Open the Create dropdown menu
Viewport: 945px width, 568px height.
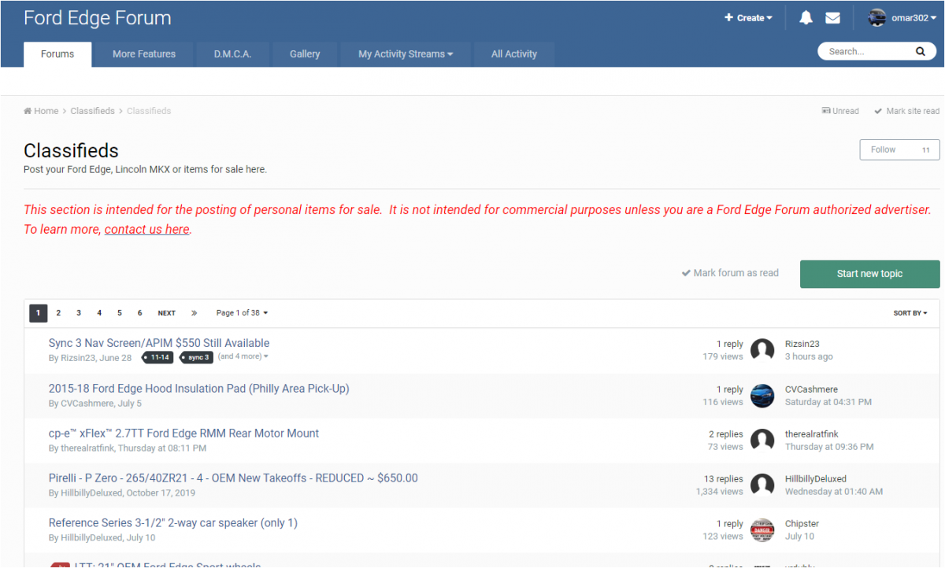click(x=749, y=18)
